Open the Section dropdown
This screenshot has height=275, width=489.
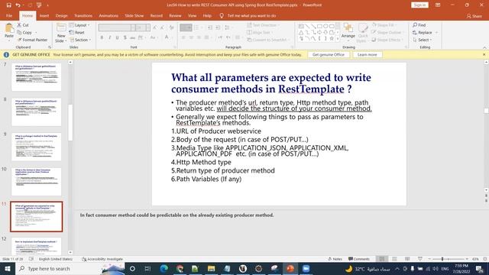pyautogui.click(x=80, y=40)
